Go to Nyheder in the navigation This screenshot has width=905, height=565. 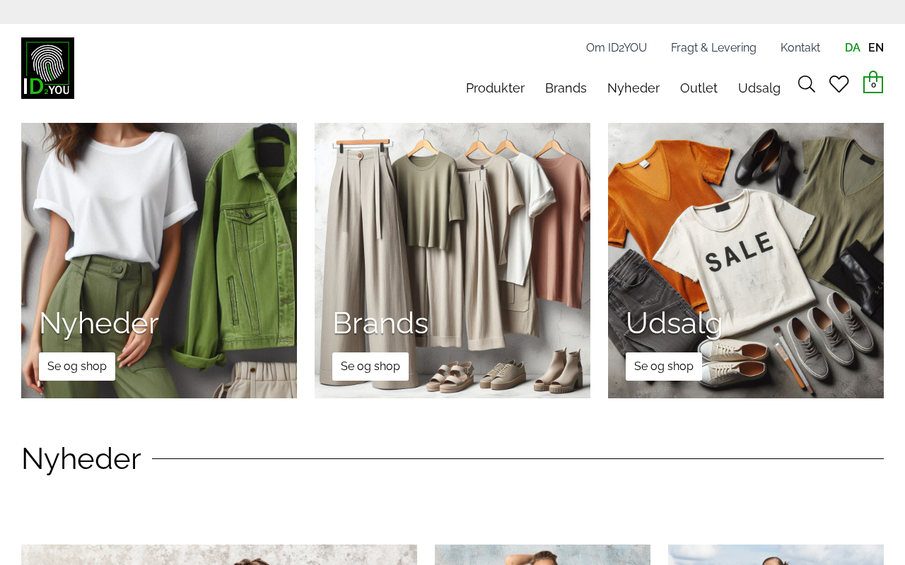tap(633, 88)
